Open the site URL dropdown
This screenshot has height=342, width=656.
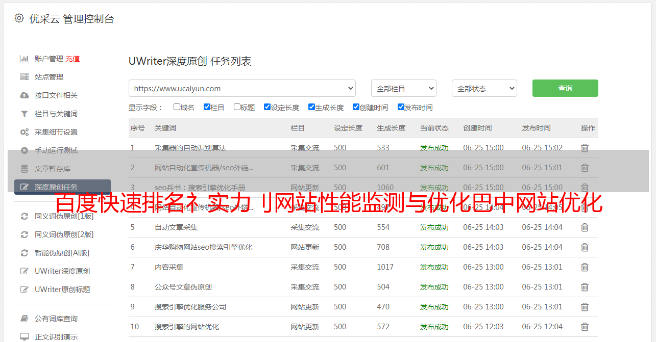(x=242, y=88)
